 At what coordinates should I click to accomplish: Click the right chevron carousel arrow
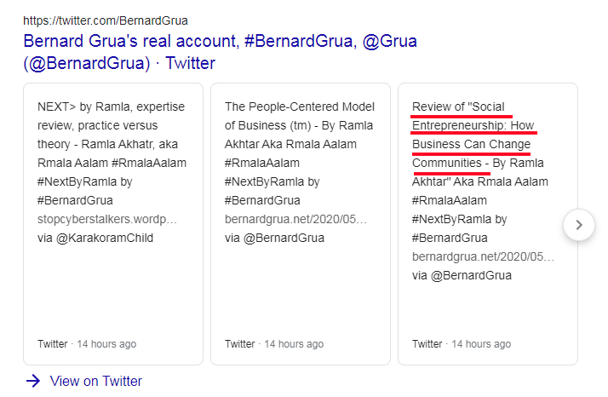pos(579,225)
